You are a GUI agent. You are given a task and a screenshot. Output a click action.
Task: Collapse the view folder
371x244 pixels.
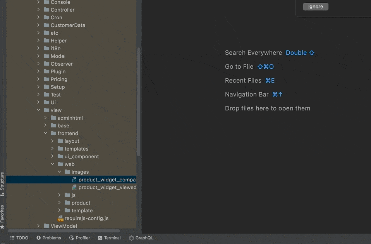[38, 110]
